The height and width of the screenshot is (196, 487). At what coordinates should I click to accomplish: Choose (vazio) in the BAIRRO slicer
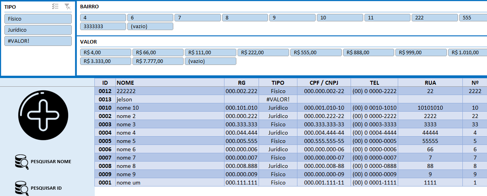pos(150,26)
